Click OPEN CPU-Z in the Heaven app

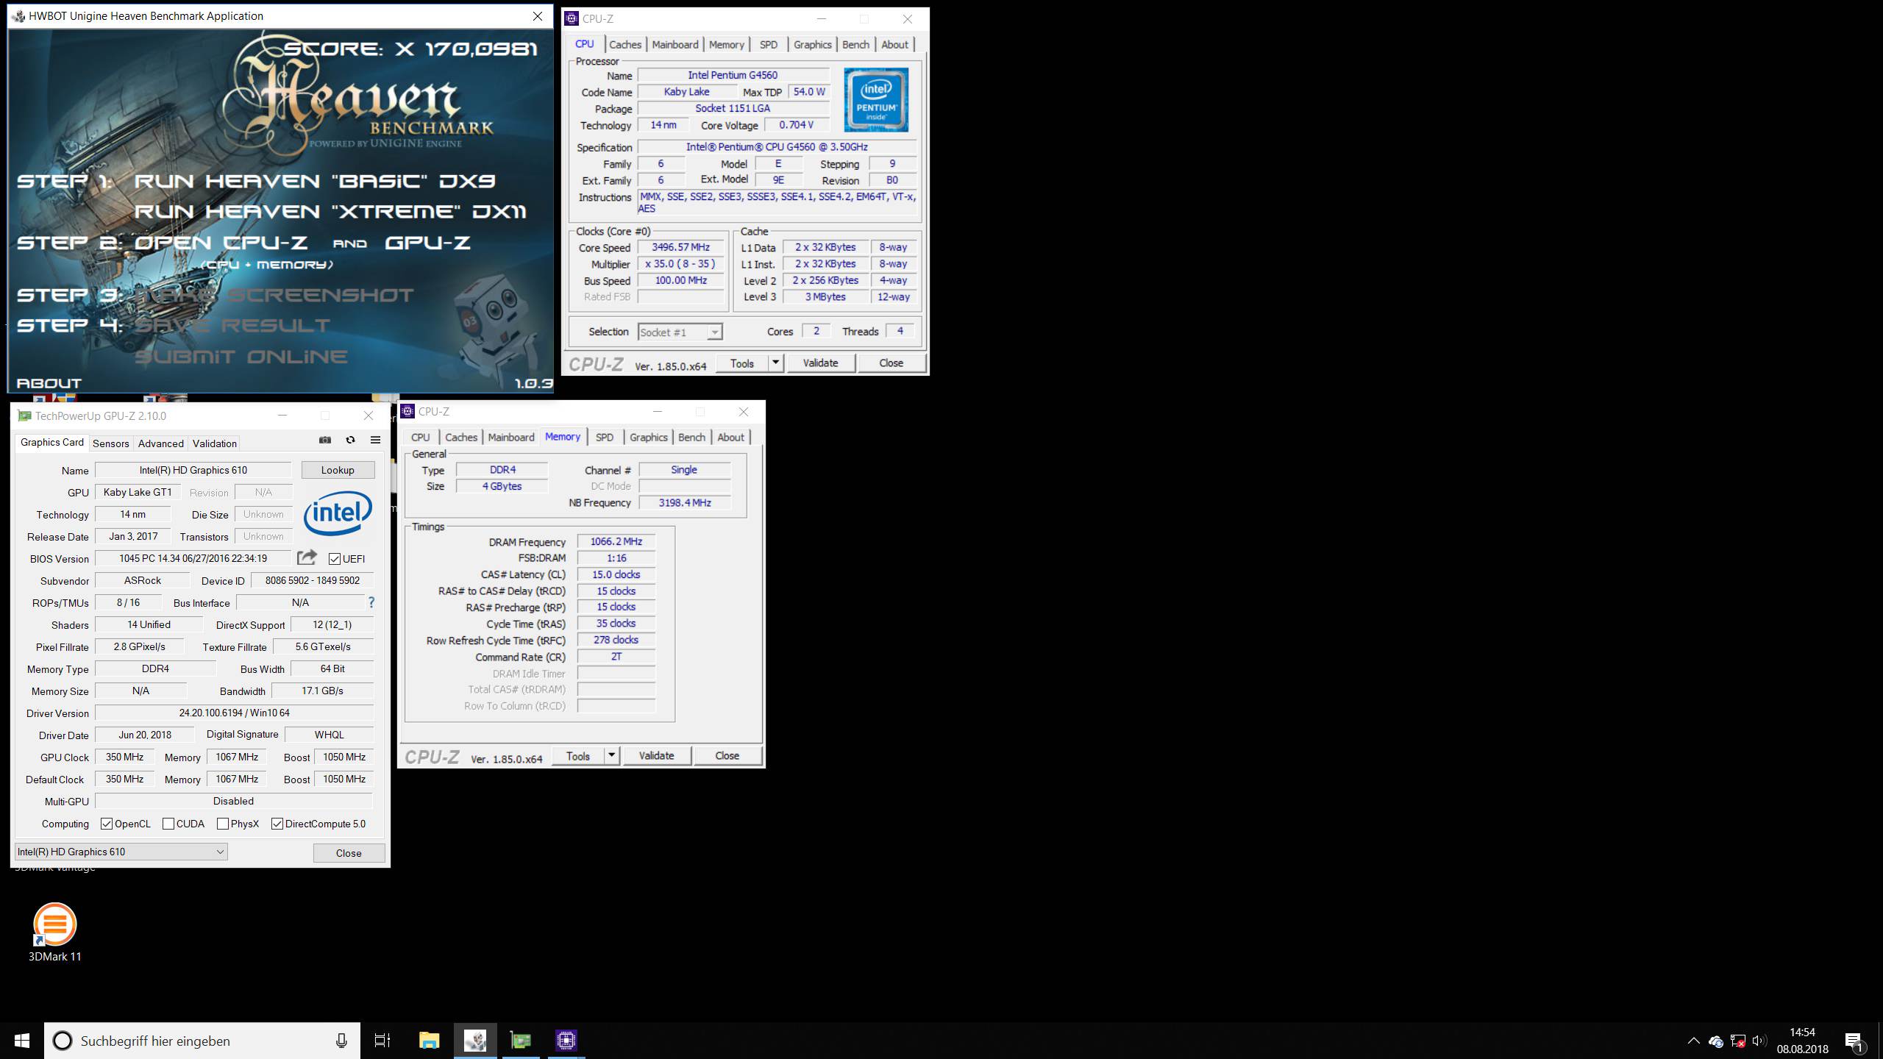pyautogui.click(x=221, y=243)
